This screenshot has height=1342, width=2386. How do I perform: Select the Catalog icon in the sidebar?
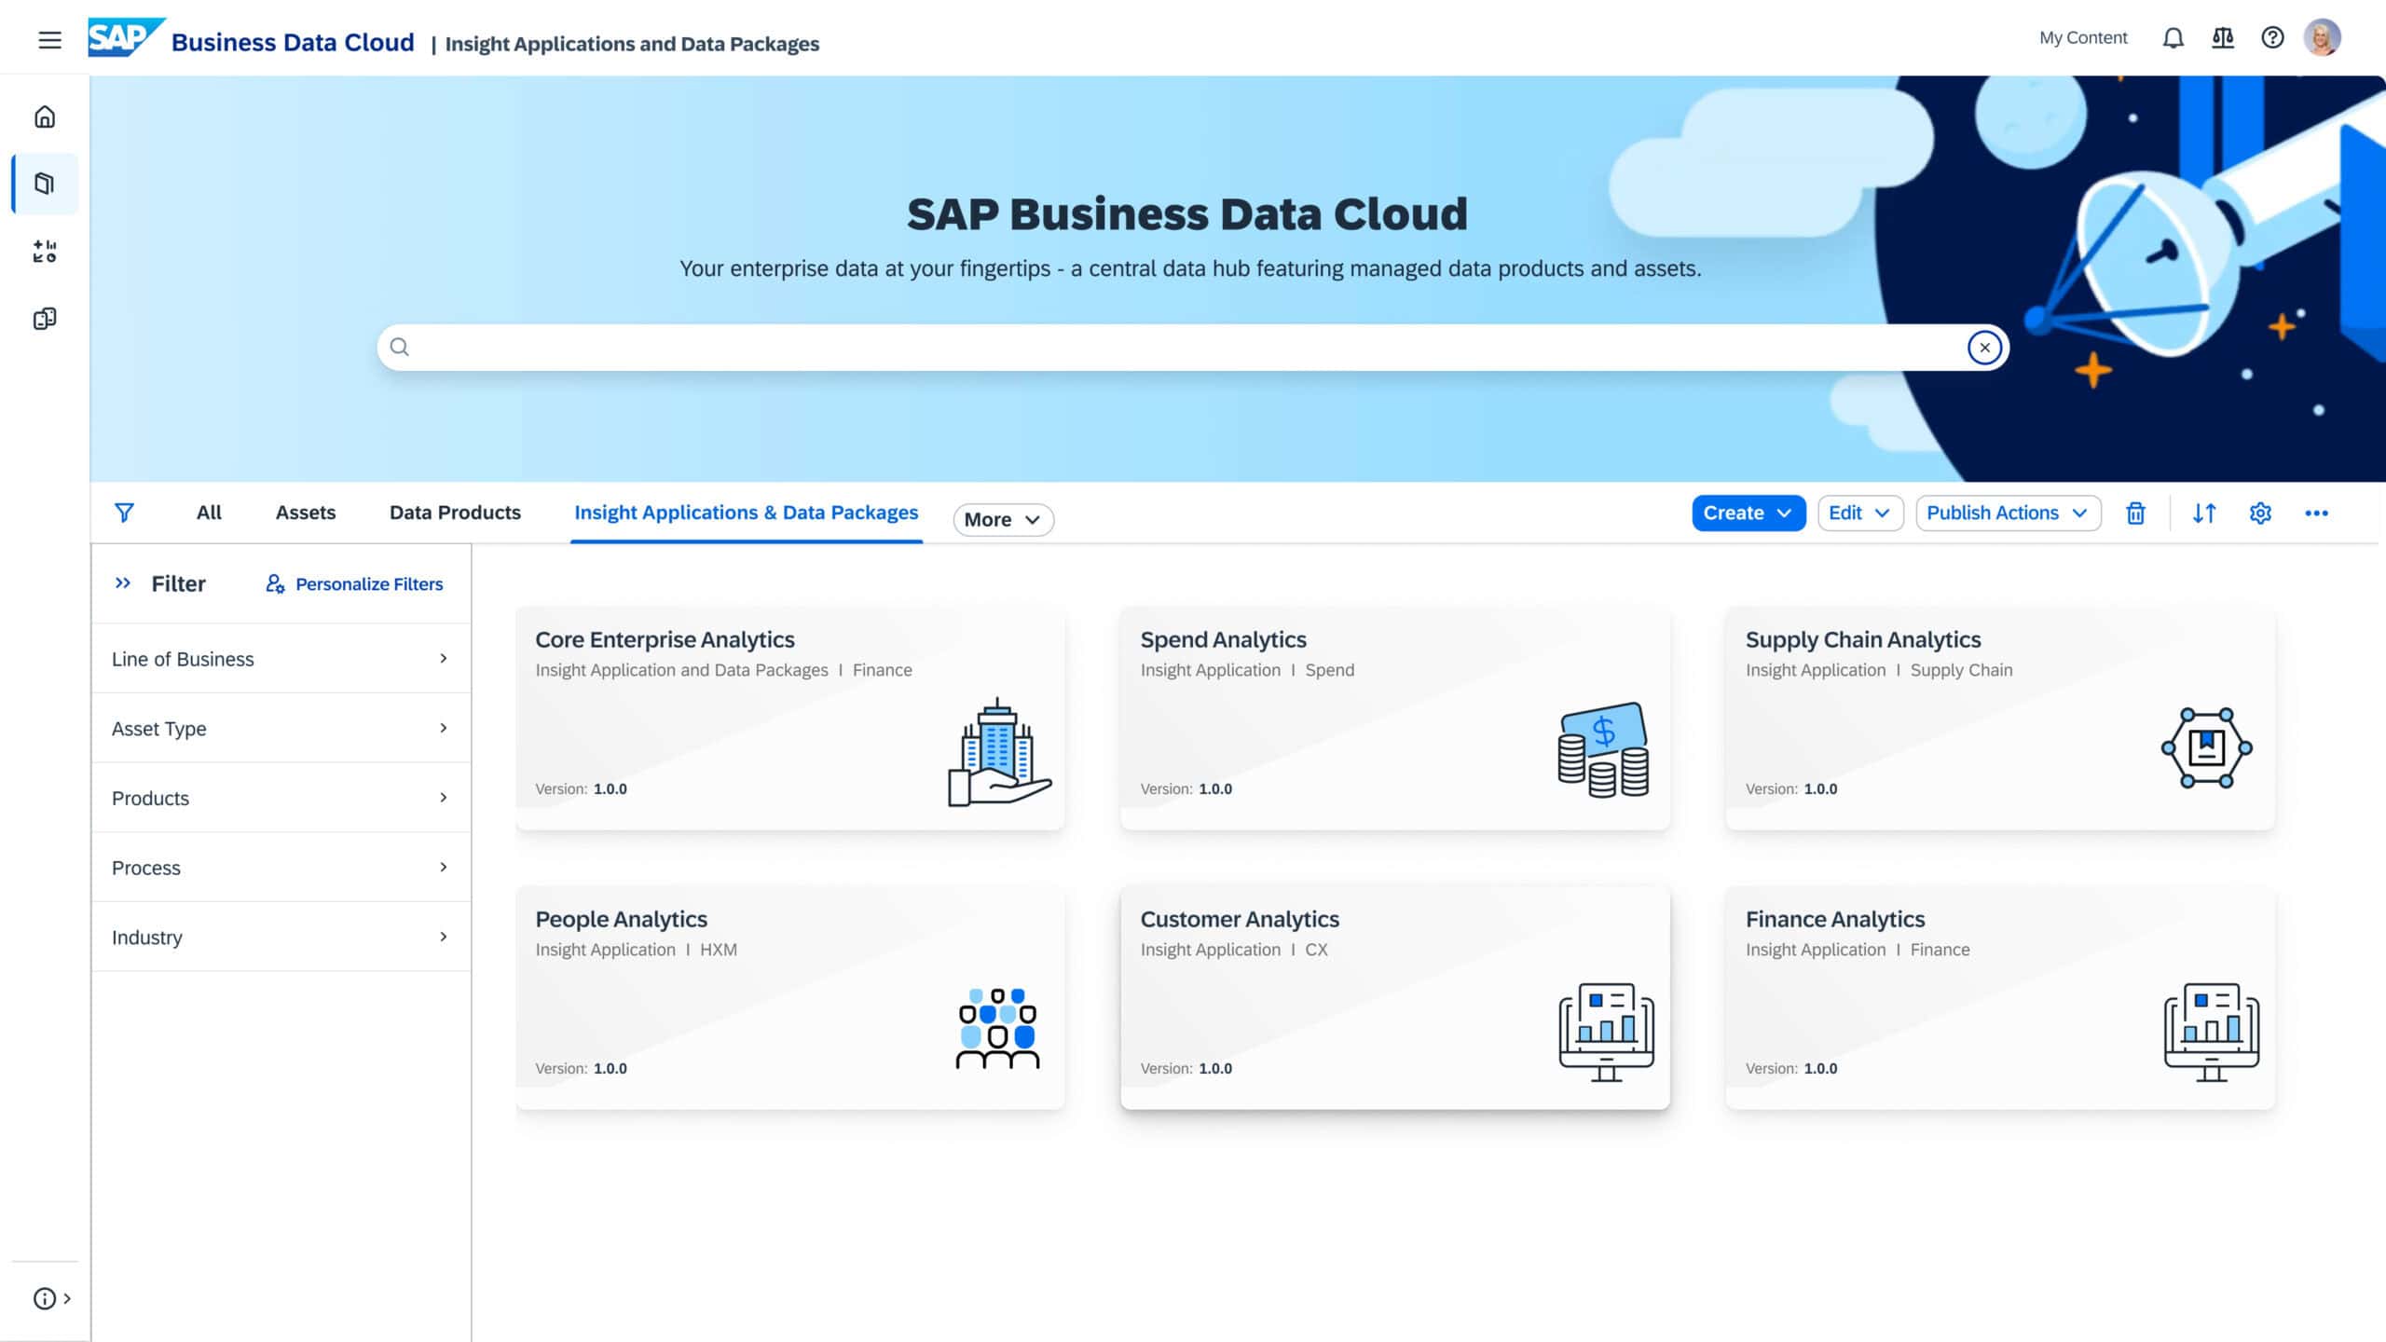click(x=44, y=183)
